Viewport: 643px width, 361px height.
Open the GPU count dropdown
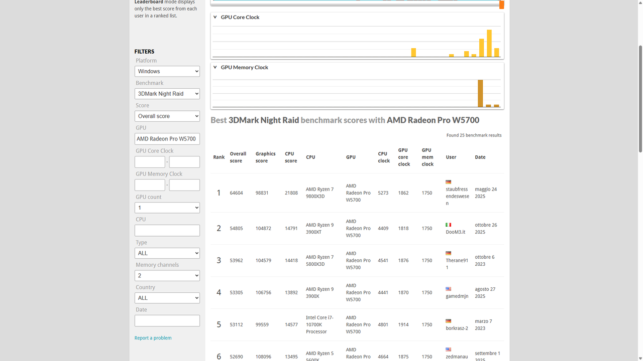[x=167, y=208]
